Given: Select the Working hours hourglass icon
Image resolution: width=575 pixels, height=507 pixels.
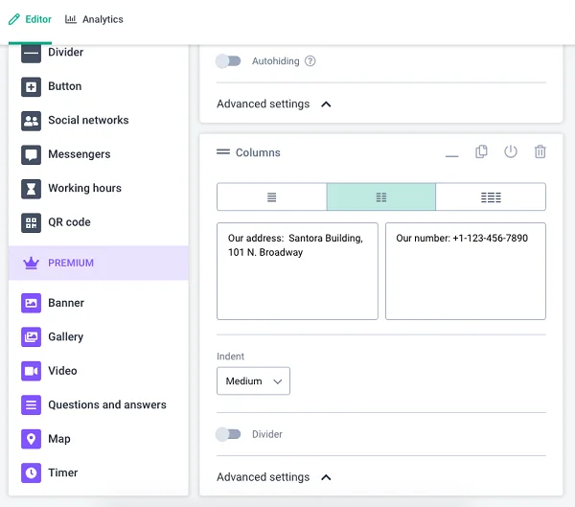Looking at the screenshot, I should tap(31, 189).
